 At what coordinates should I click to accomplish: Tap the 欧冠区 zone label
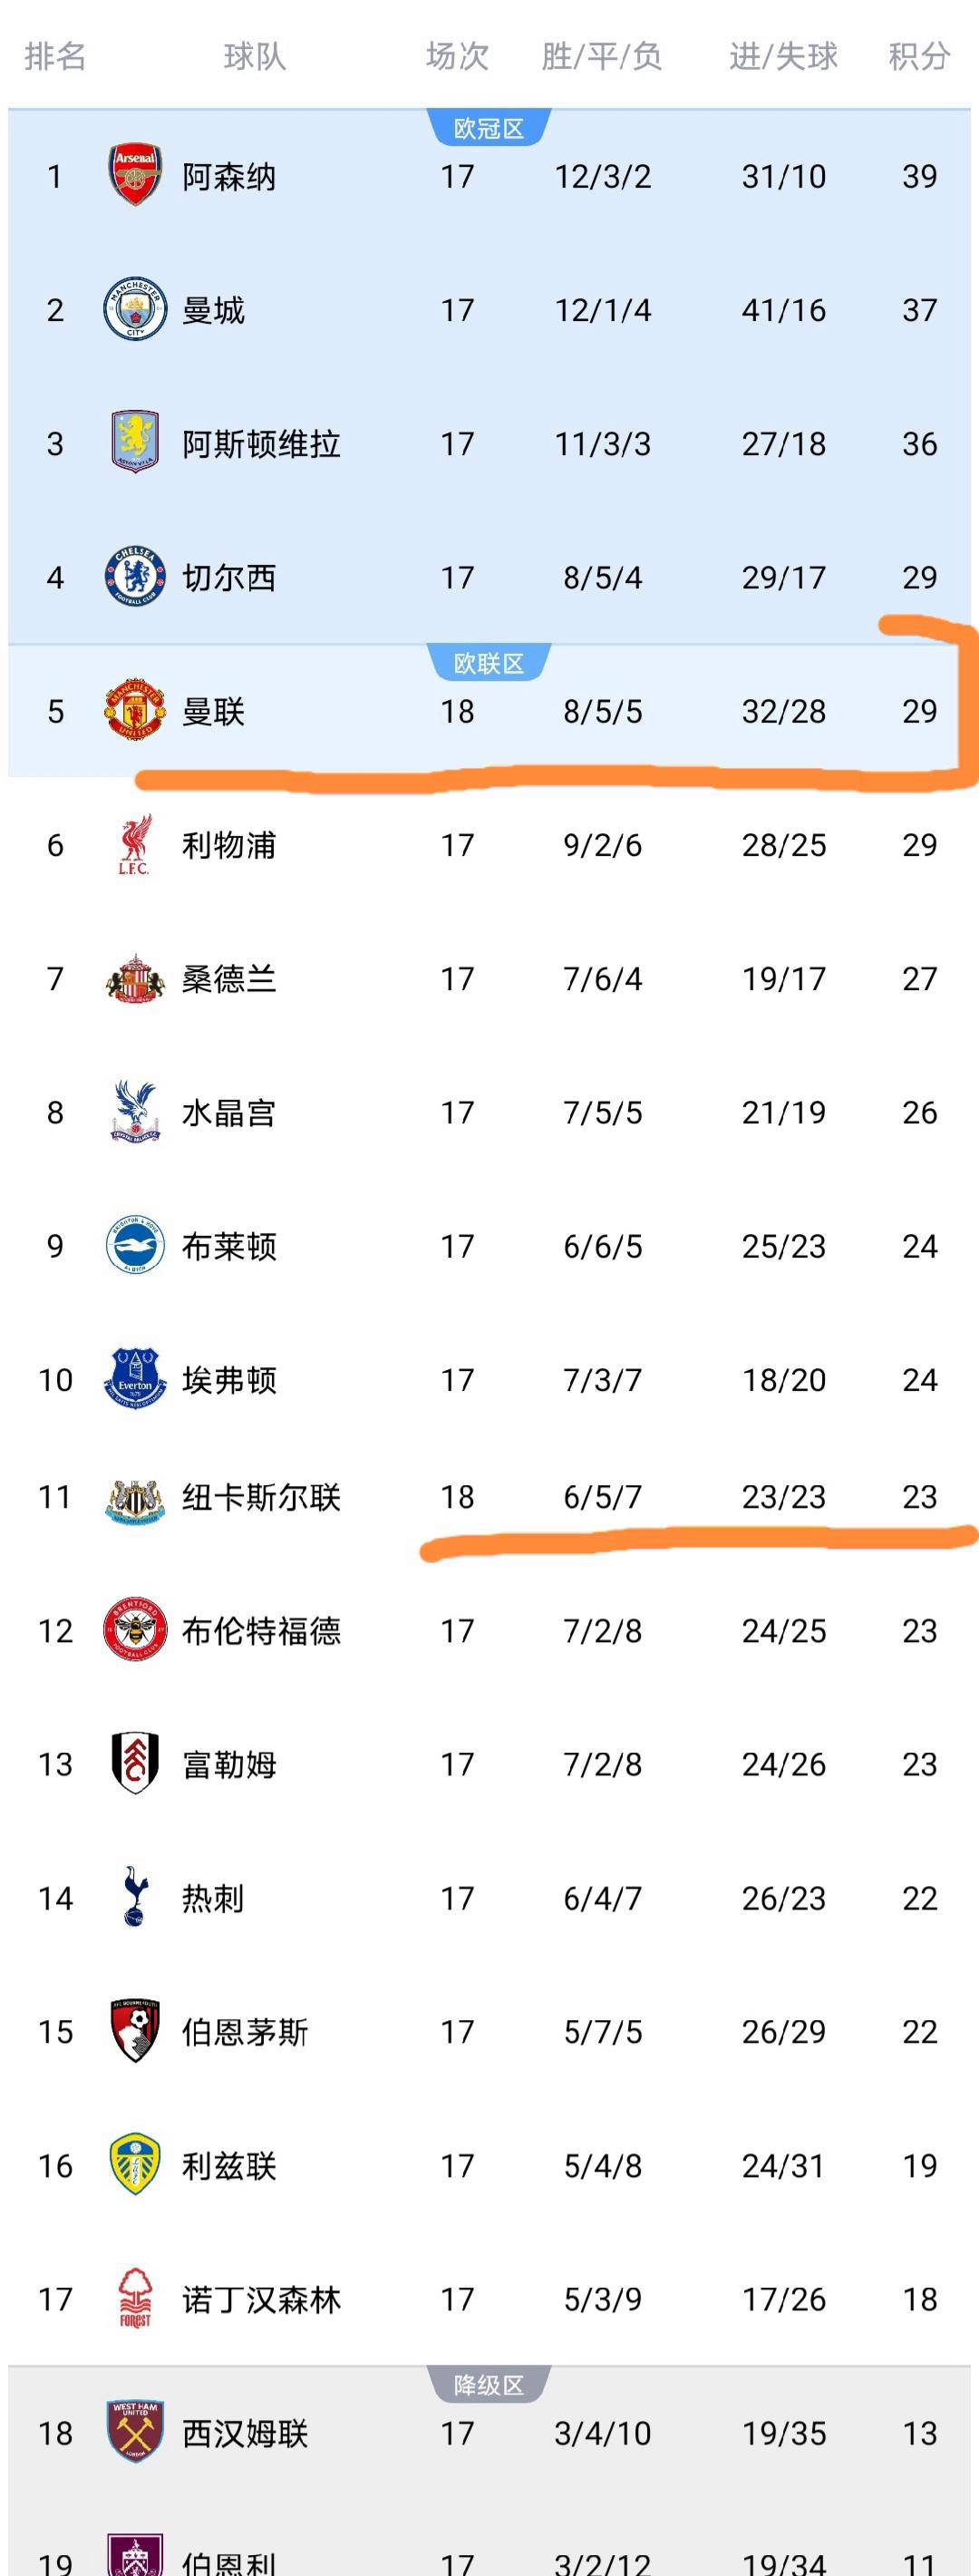coord(489,129)
